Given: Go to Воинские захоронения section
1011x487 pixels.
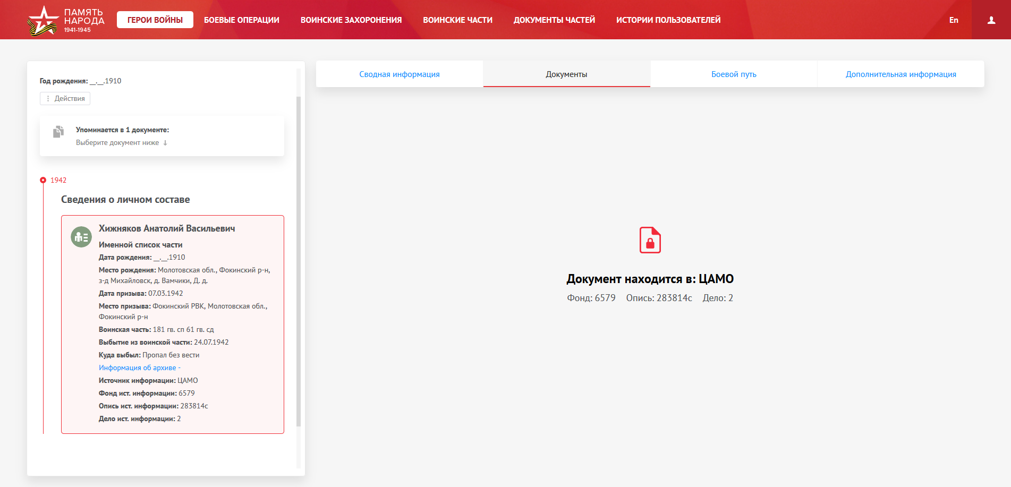Looking at the screenshot, I should click(x=351, y=20).
